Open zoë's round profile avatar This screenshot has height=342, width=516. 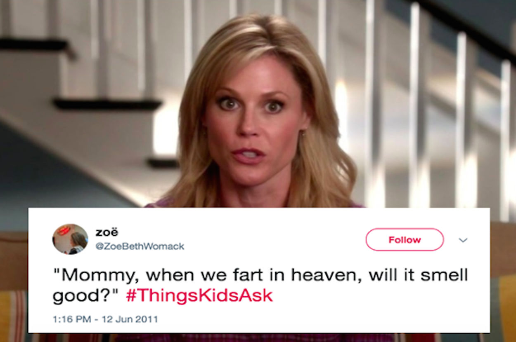click(x=70, y=239)
